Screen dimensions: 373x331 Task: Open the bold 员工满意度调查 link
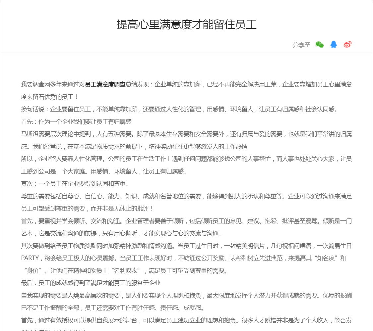(105, 84)
